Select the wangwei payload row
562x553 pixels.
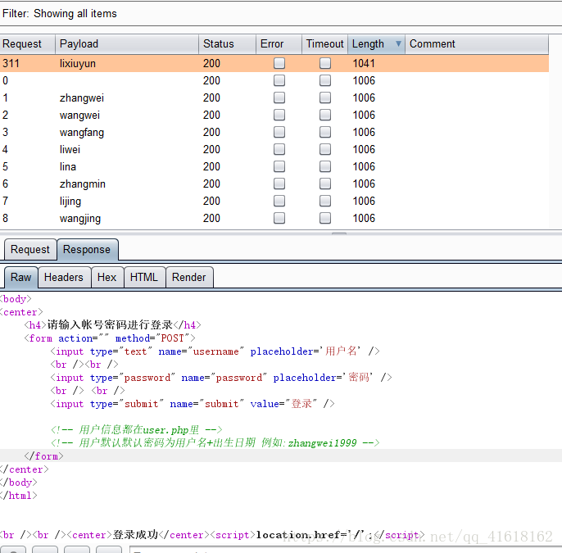pos(274,115)
